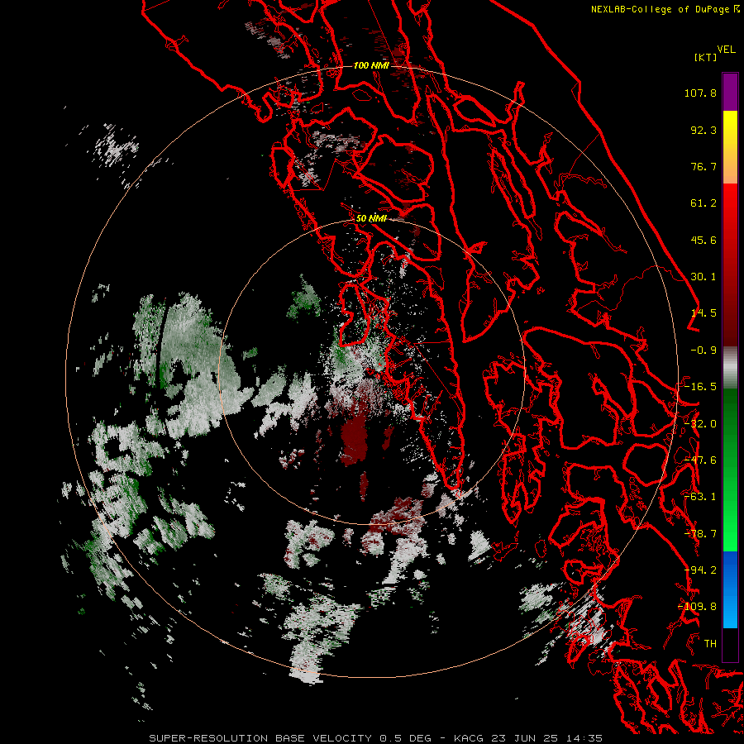The image size is (744, 744).
Task: Click the [KT] units label
Action: tap(706, 57)
